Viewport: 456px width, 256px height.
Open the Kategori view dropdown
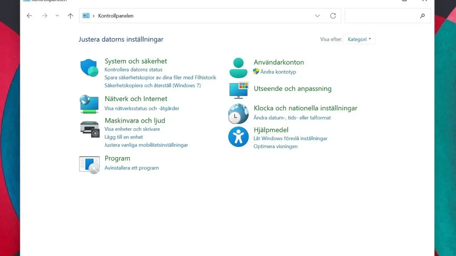pos(359,39)
